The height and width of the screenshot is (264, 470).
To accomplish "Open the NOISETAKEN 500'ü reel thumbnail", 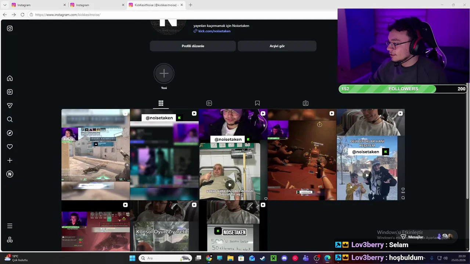I will pyautogui.click(x=233, y=226).
